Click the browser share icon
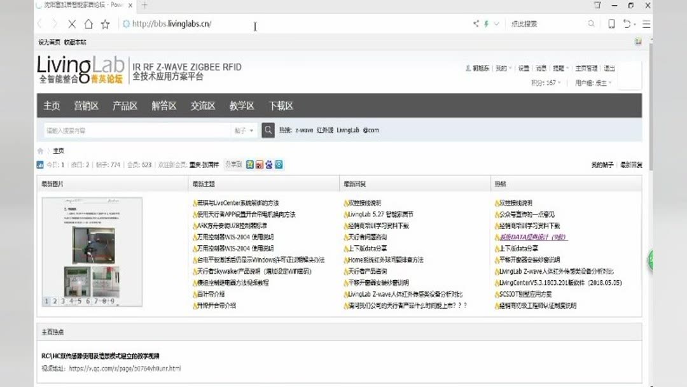Viewport: 687px width, 387px height. click(476, 23)
